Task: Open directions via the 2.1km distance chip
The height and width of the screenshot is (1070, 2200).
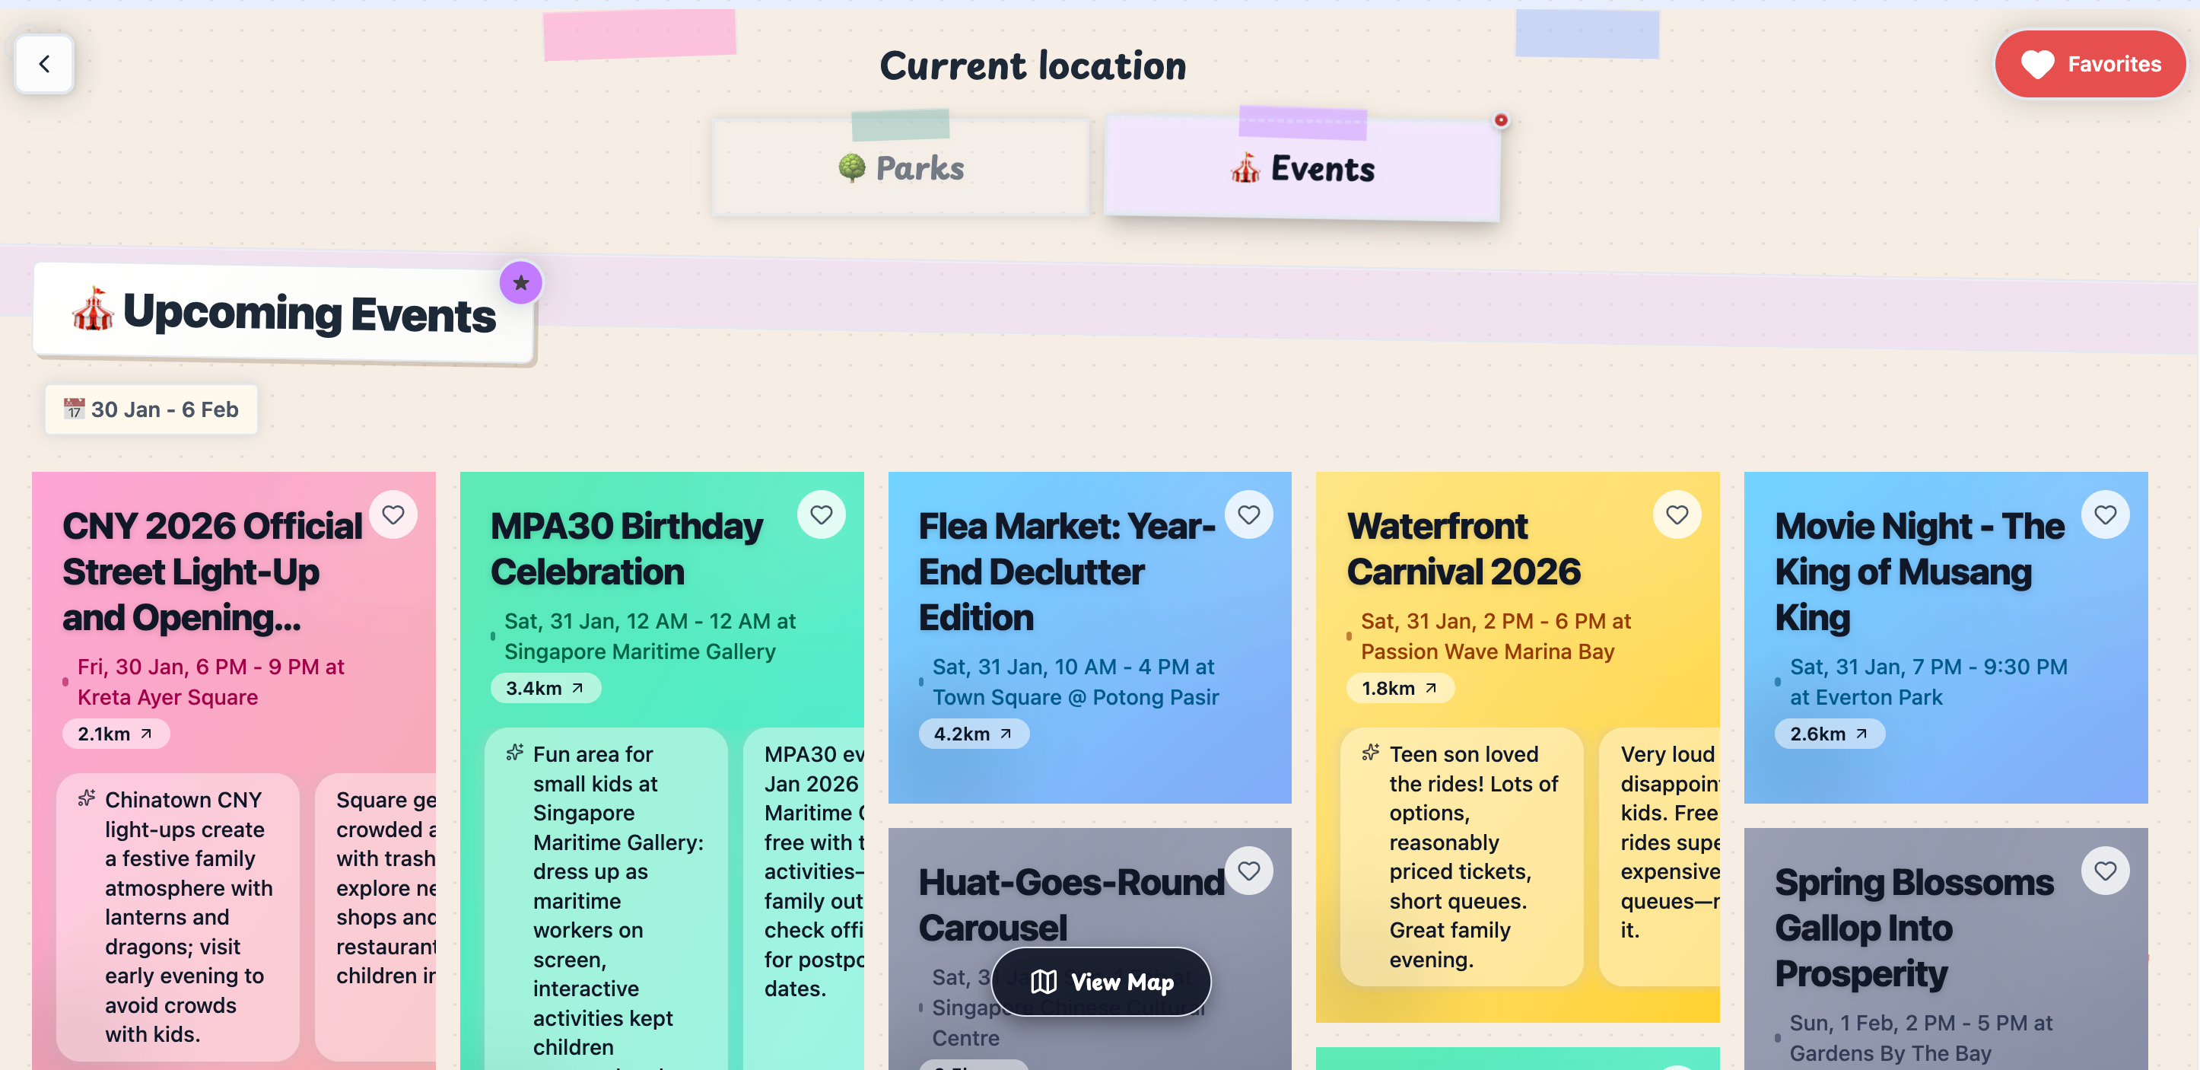Action: pyautogui.click(x=116, y=734)
